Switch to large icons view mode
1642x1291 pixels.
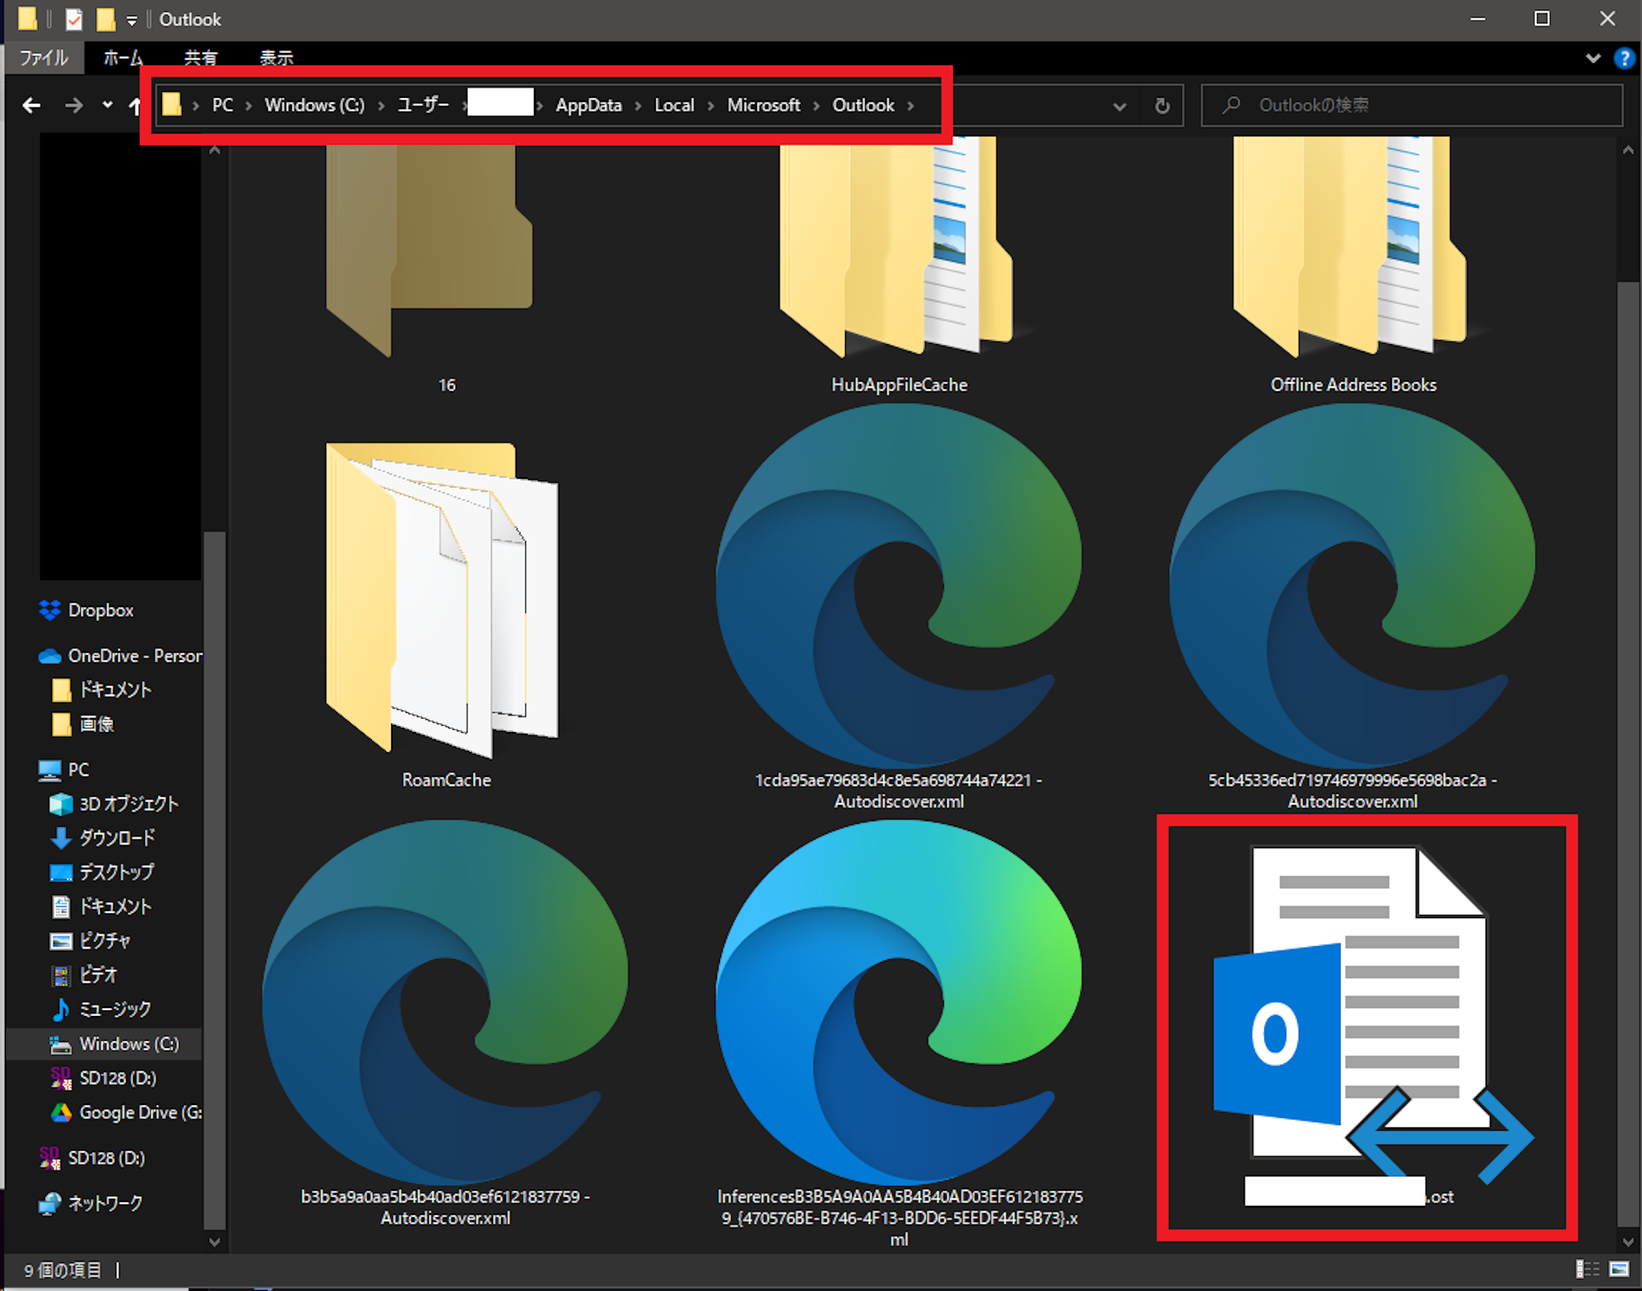coord(1619,1269)
